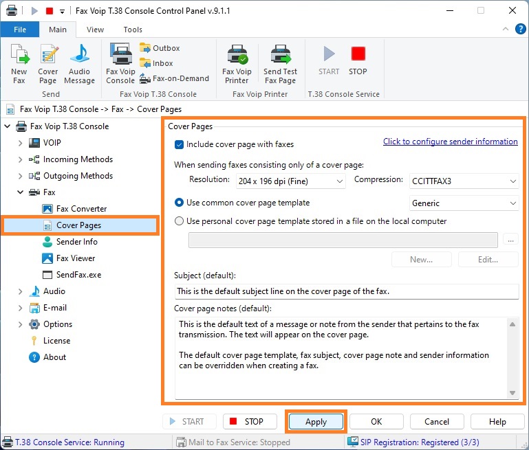529x450 pixels.
Task: Select Cover Pages tree item
Action: pyautogui.click(x=80, y=225)
